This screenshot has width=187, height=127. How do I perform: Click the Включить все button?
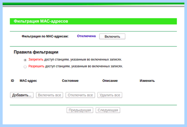(50, 95)
